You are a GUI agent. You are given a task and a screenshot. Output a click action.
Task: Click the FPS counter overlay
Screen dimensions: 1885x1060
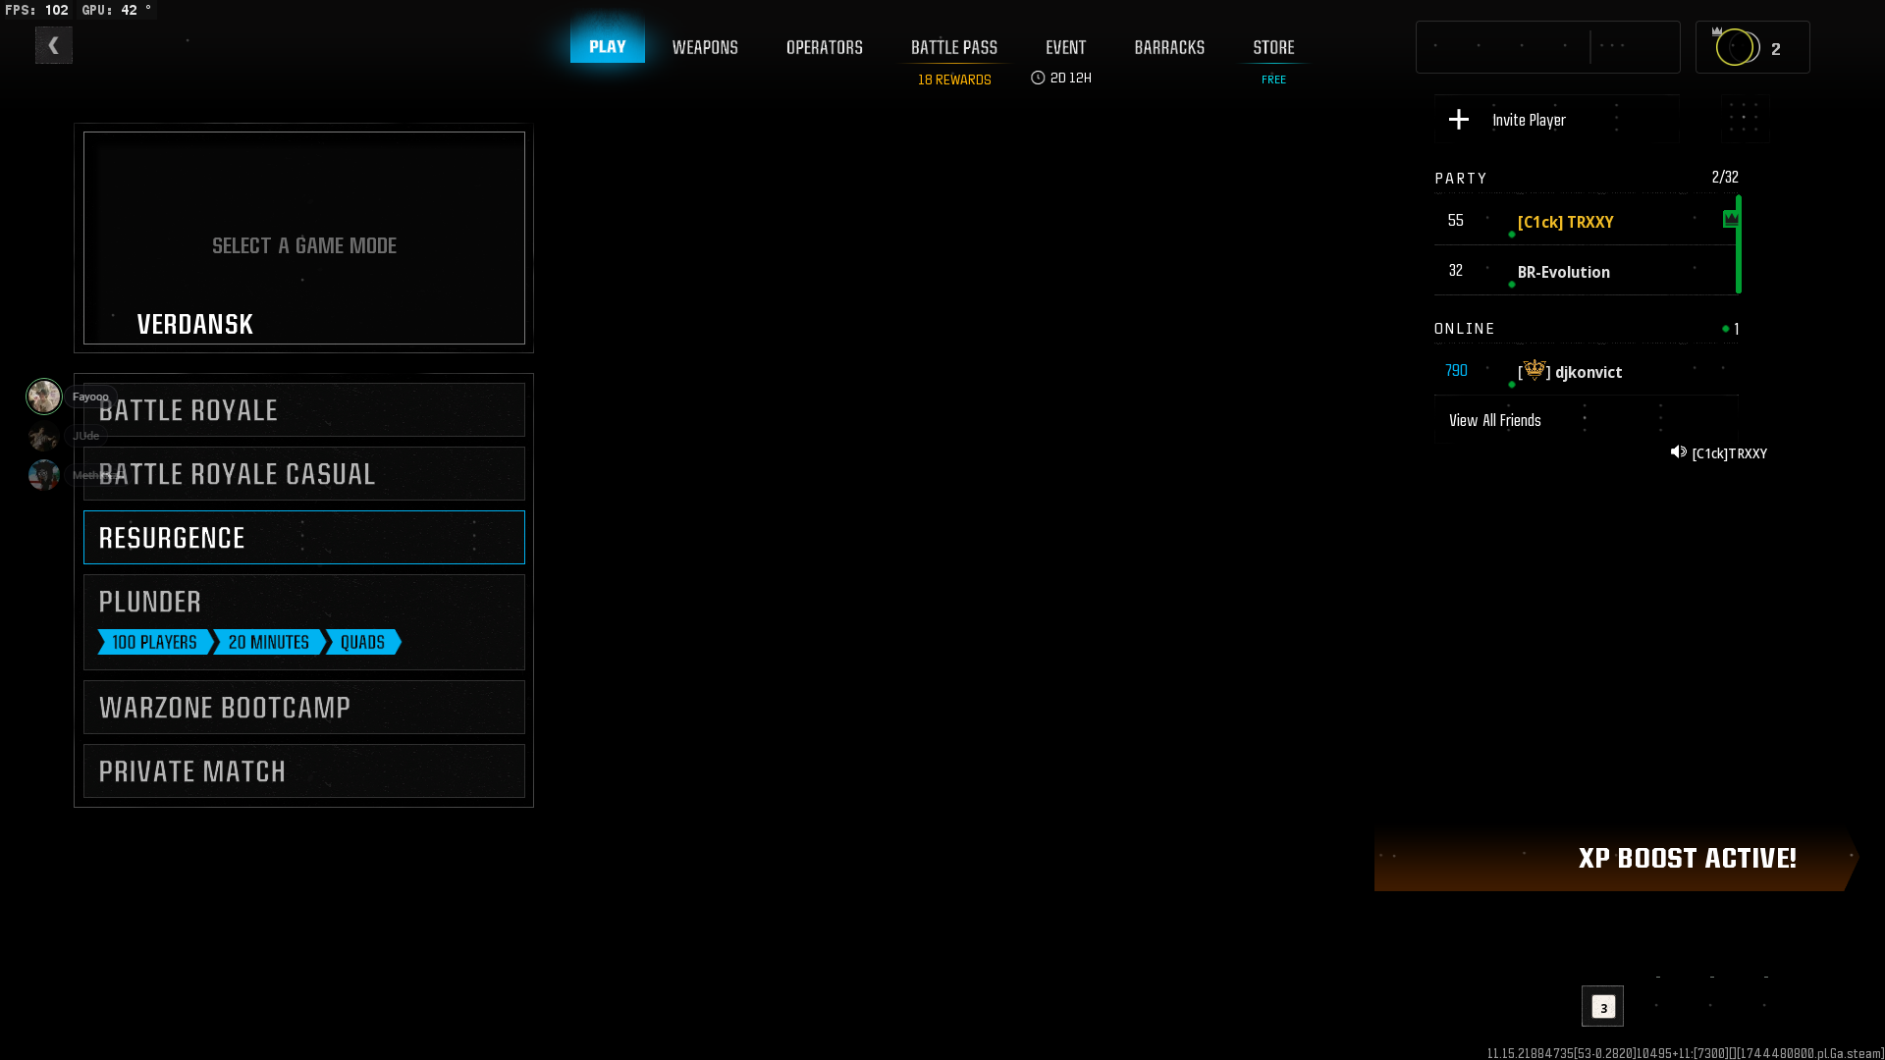click(x=36, y=10)
